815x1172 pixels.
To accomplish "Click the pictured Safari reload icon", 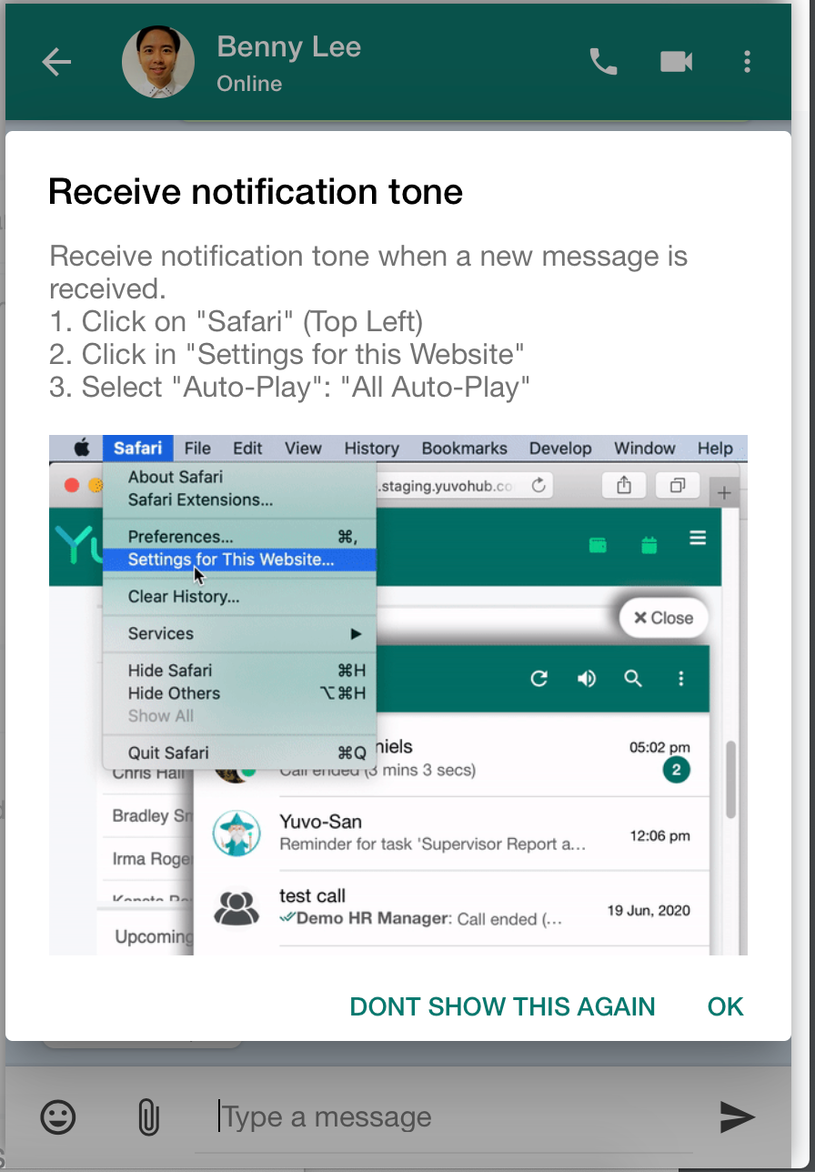I will pos(538,485).
